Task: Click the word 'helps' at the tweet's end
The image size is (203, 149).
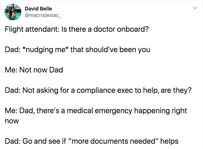Action: click(170, 141)
